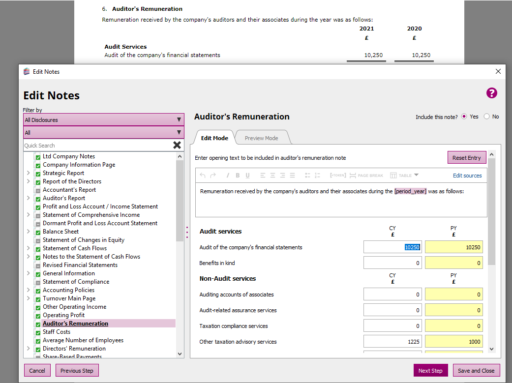Open the Table dropdown in the toolbar
This screenshot has width=512, height=383.
404,176
